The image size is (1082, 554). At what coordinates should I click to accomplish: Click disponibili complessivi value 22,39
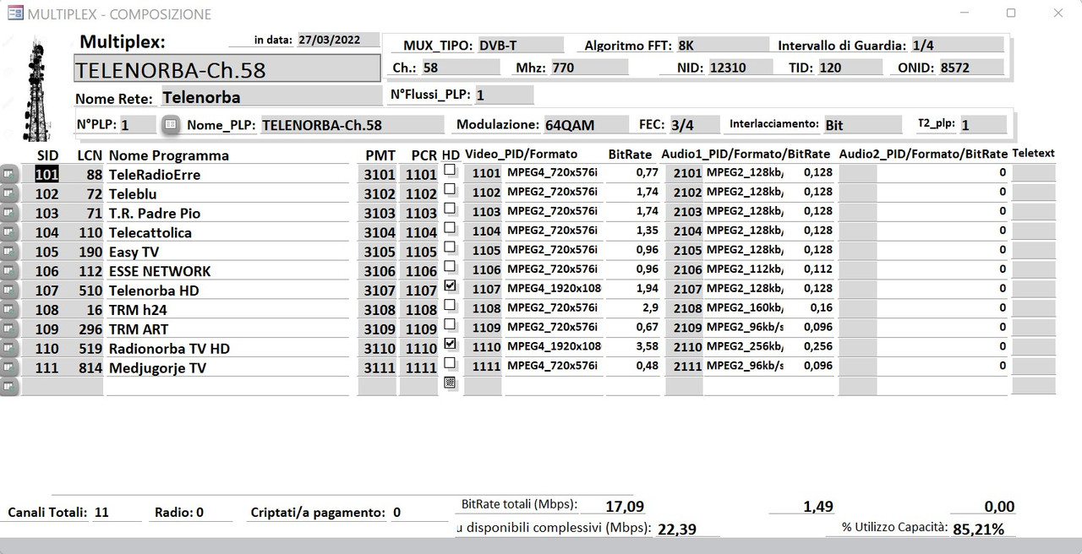click(687, 528)
